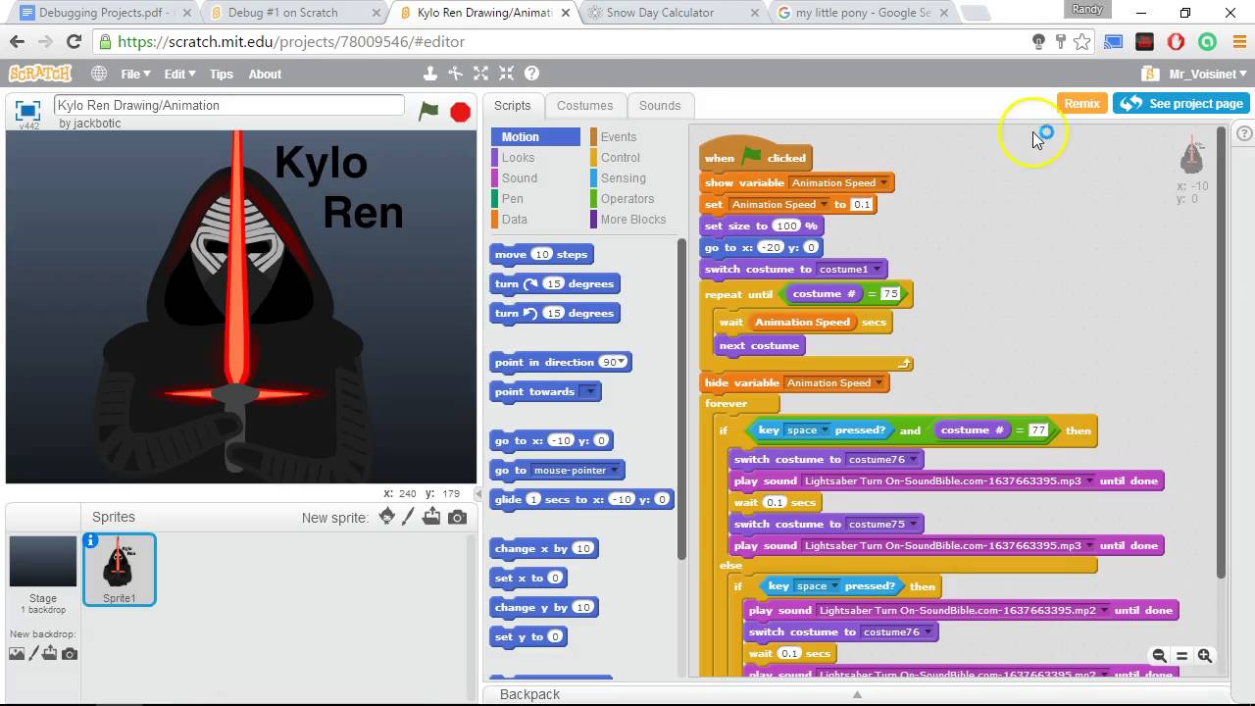This screenshot has width=1255, height=706.
Task: Open key space pressed dropdown in first if
Action: pyautogui.click(x=826, y=429)
